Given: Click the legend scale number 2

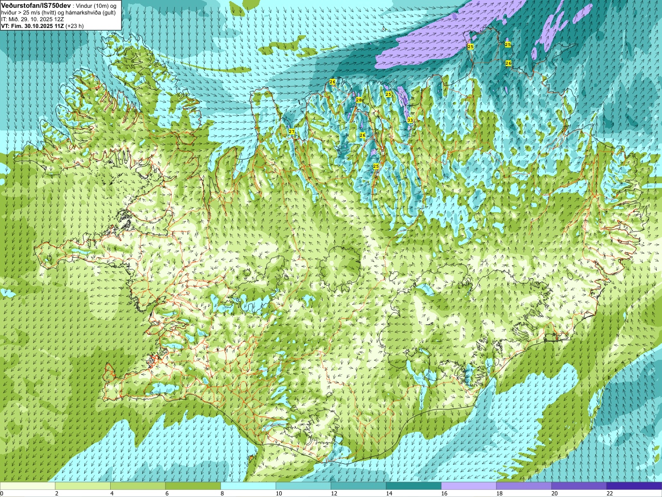Looking at the screenshot, I should click(57, 493).
